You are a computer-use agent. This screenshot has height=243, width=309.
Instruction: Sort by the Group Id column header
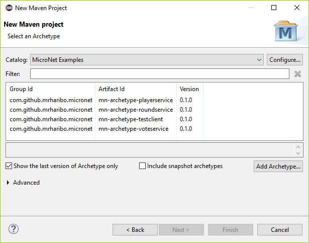point(50,89)
